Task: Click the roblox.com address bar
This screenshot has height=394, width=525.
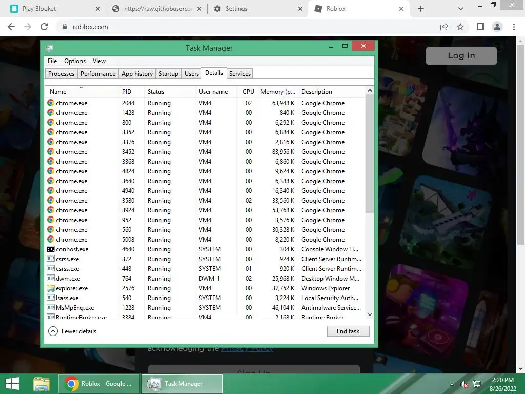Action: pyautogui.click(x=248, y=27)
